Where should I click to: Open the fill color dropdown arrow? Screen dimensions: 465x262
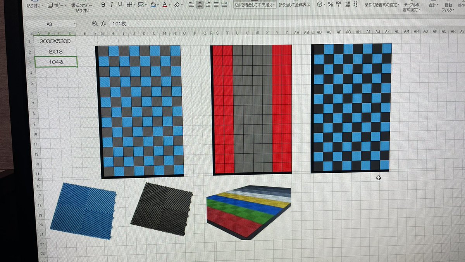click(x=158, y=5)
